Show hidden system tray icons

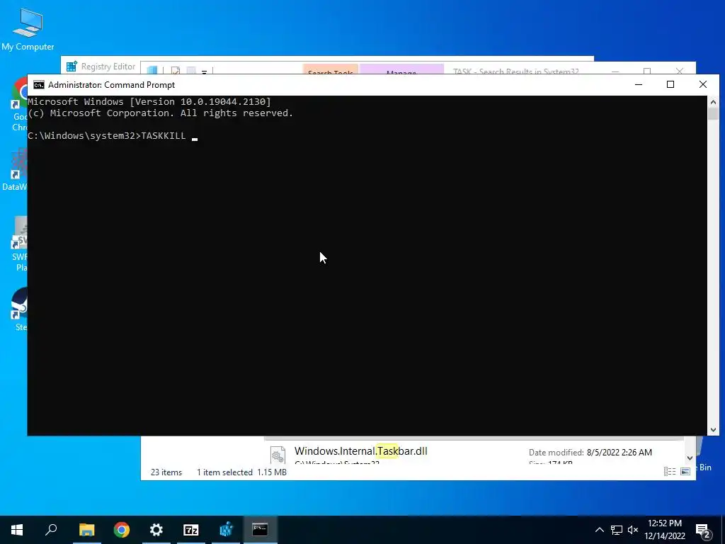[599, 530]
